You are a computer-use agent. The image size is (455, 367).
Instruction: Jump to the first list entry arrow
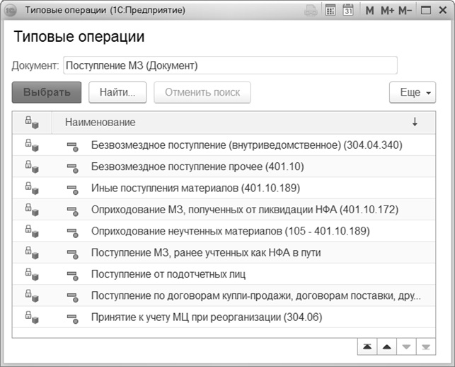point(367,346)
